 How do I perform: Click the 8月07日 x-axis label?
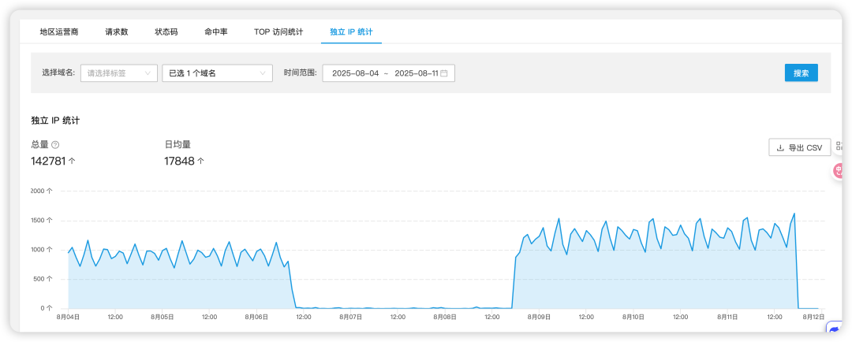[x=351, y=317]
